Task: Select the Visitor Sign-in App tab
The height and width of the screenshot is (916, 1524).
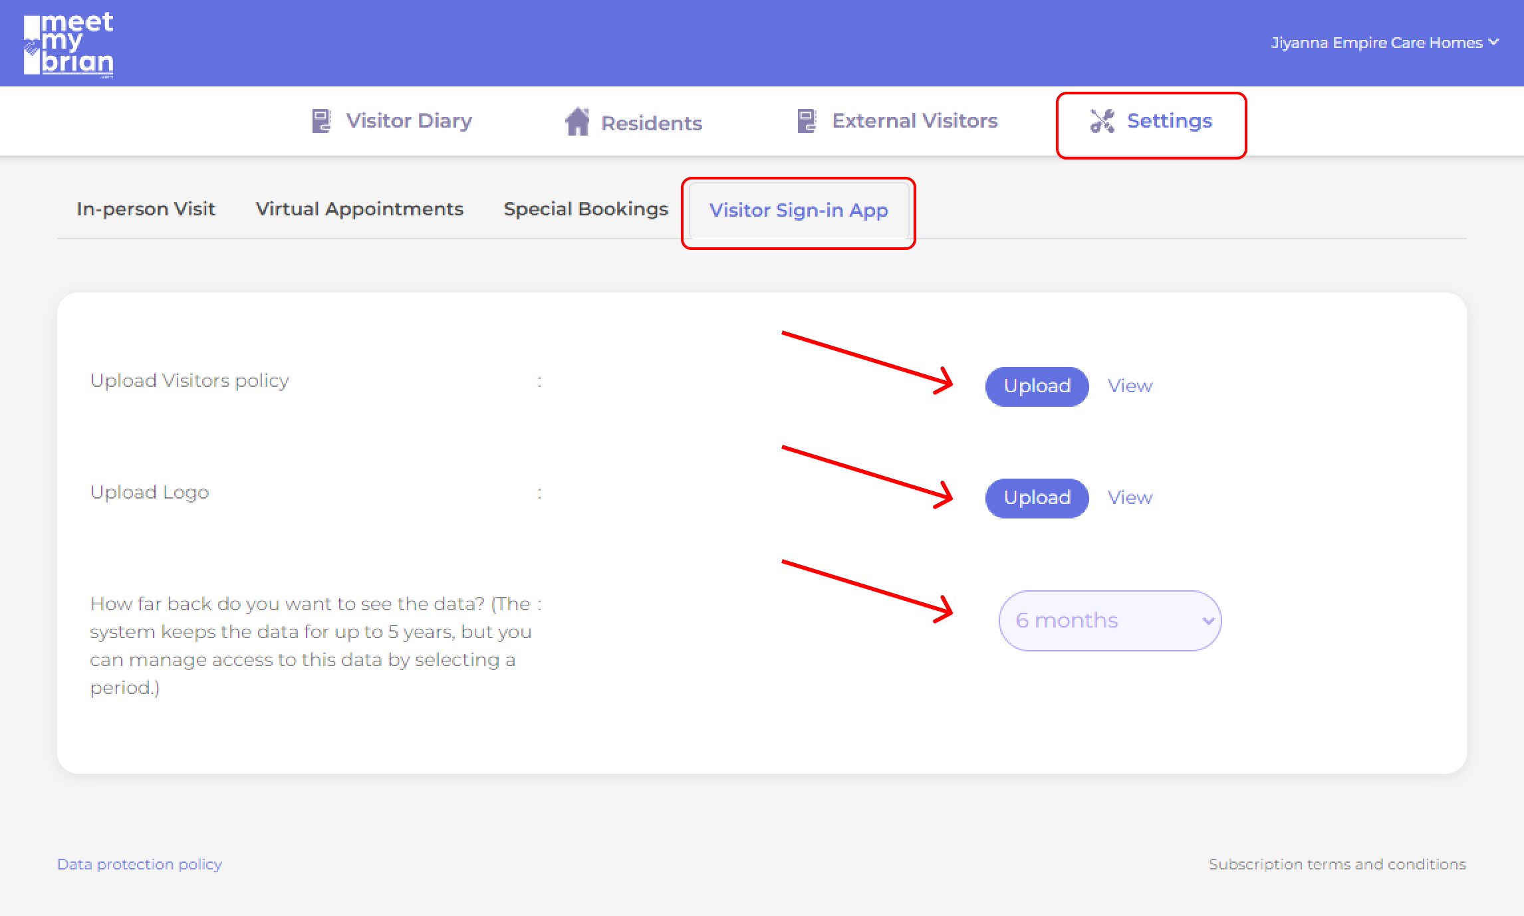Action: (798, 210)
